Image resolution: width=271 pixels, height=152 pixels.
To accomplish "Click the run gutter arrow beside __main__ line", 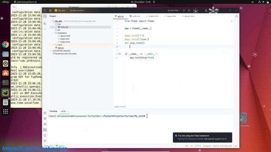I will click(x=119, y=54).
